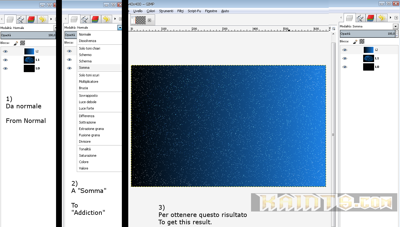Close the image tab with X icon
This screenshot has height=227, width=400.
pos(149,20)
